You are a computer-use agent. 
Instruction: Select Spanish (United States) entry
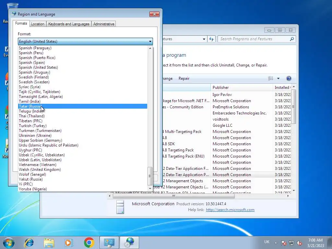pyautogui.click(x=83, y=67)
